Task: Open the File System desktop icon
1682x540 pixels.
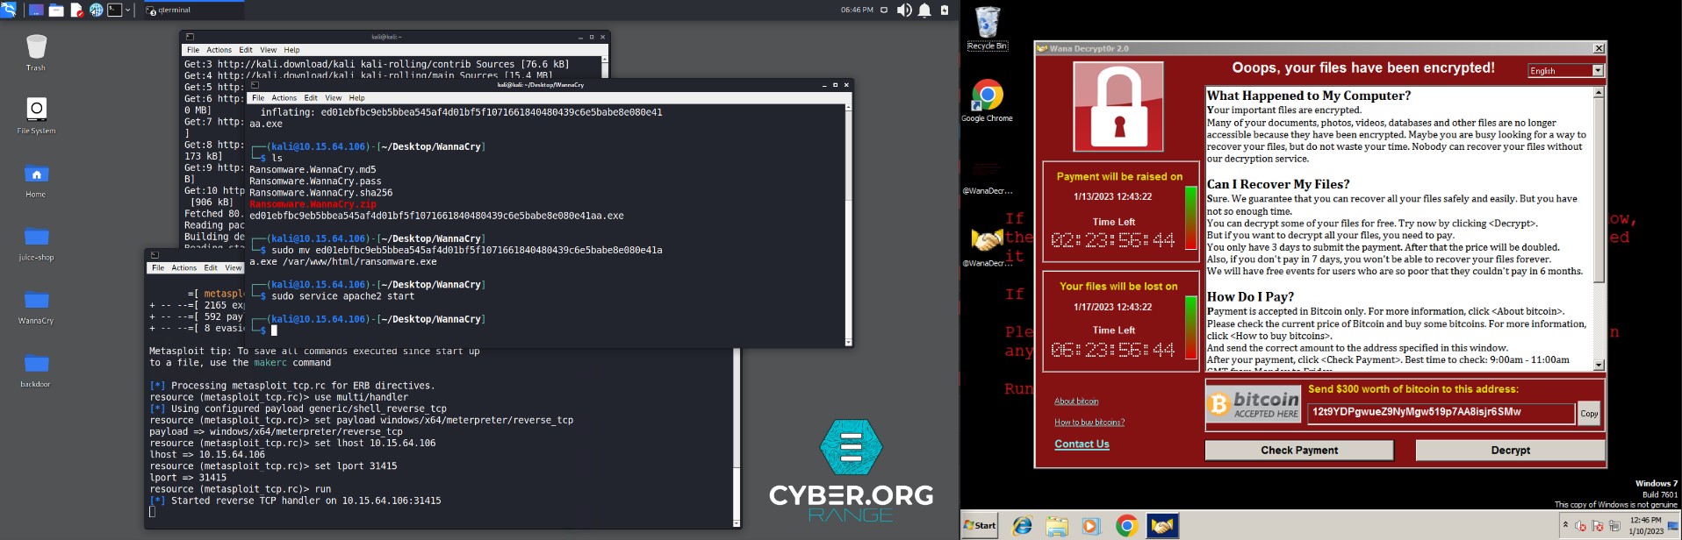Action: [36, 116]
